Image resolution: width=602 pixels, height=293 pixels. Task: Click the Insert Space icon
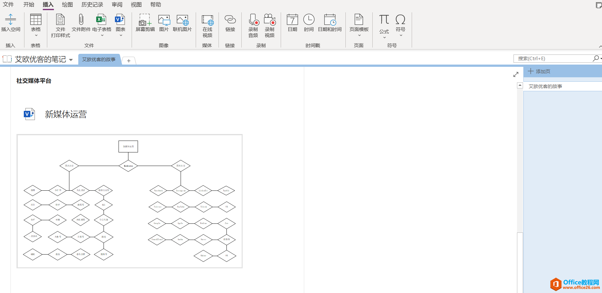(x=10, y=20)
